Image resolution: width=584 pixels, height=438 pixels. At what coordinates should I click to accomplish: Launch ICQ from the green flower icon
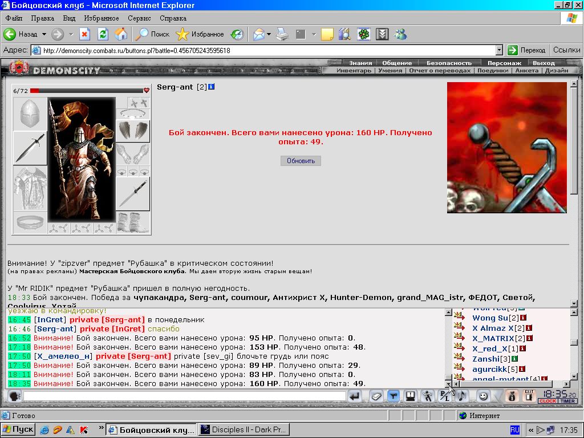click(x=363, y=34)
